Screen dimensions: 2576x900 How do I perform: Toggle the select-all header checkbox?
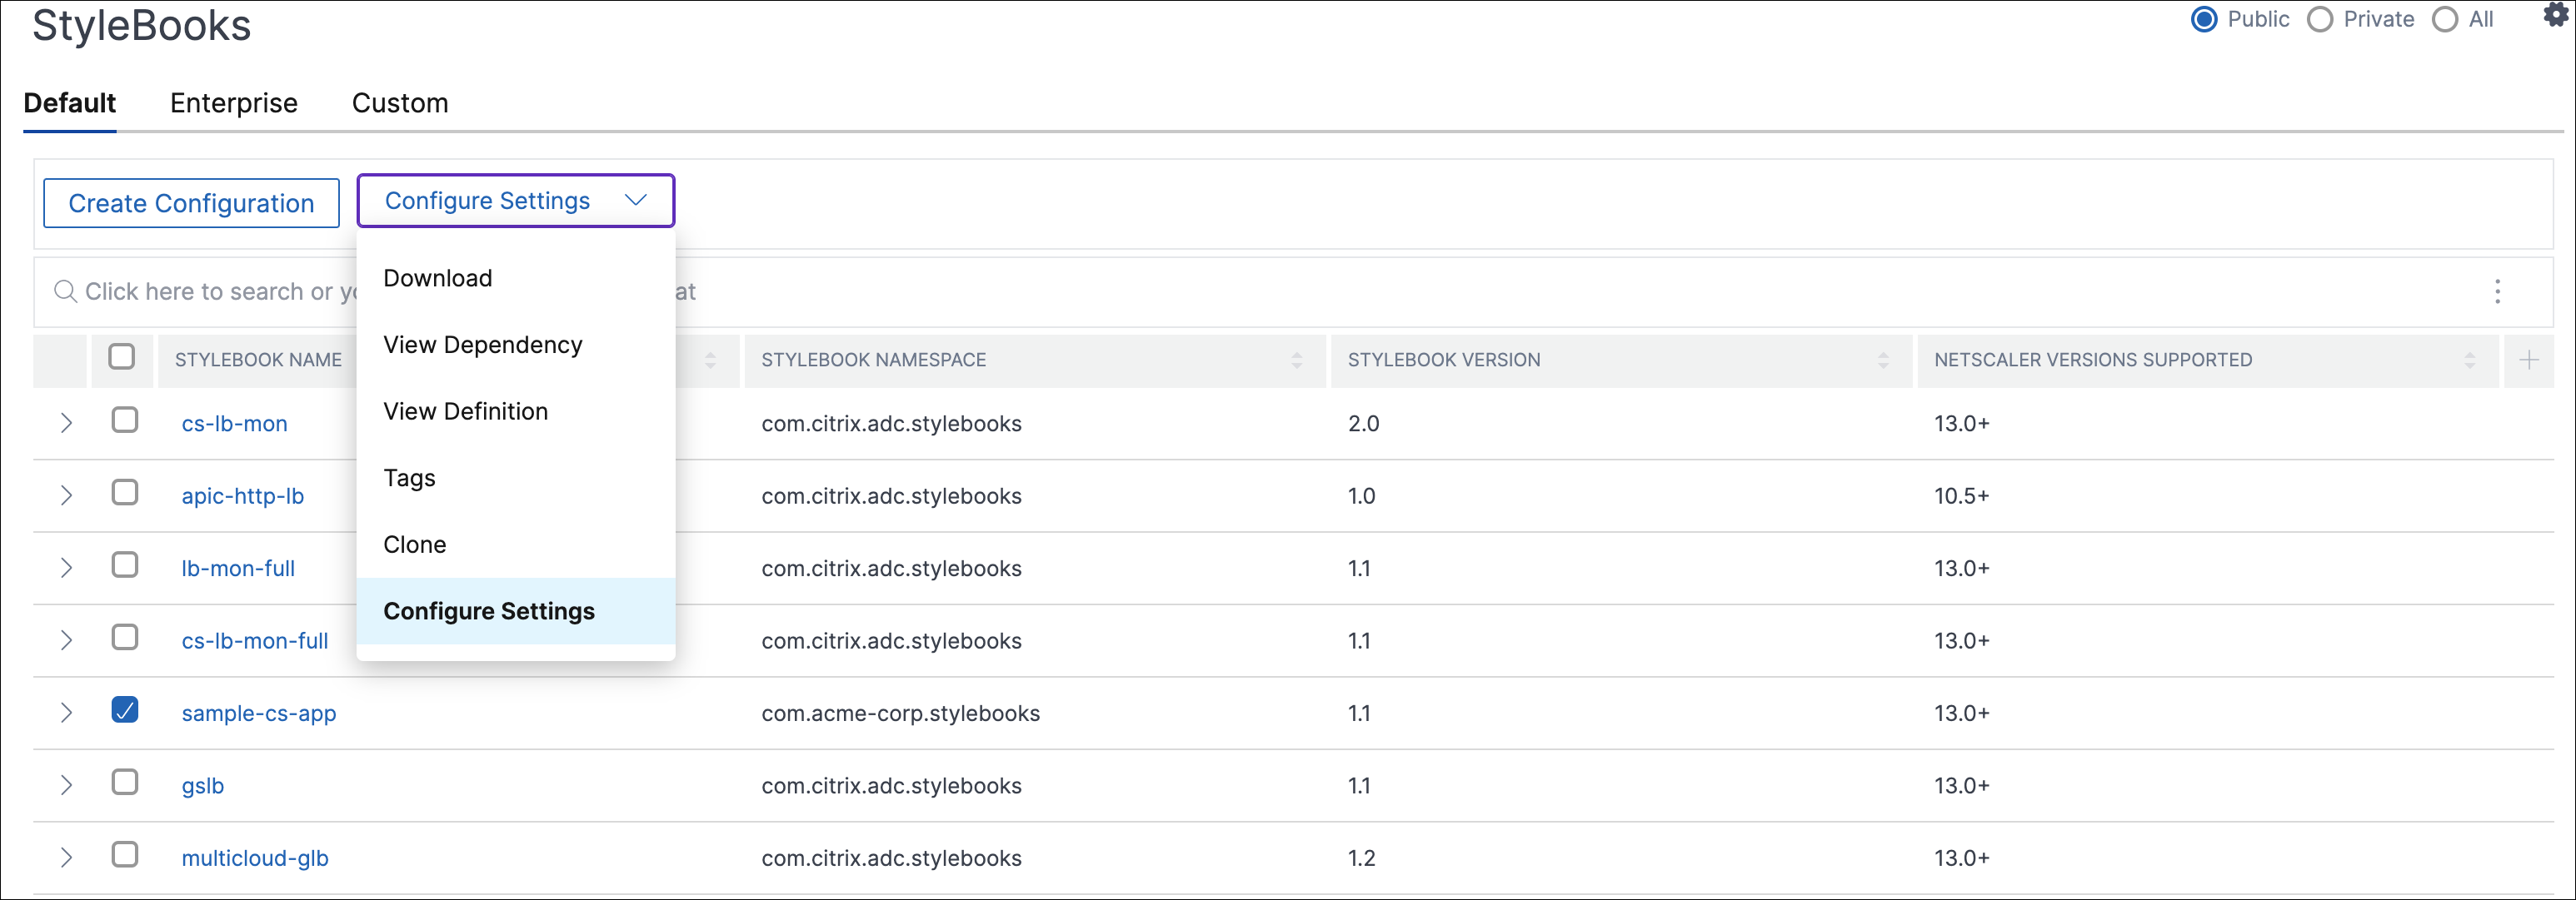[122, 356]
